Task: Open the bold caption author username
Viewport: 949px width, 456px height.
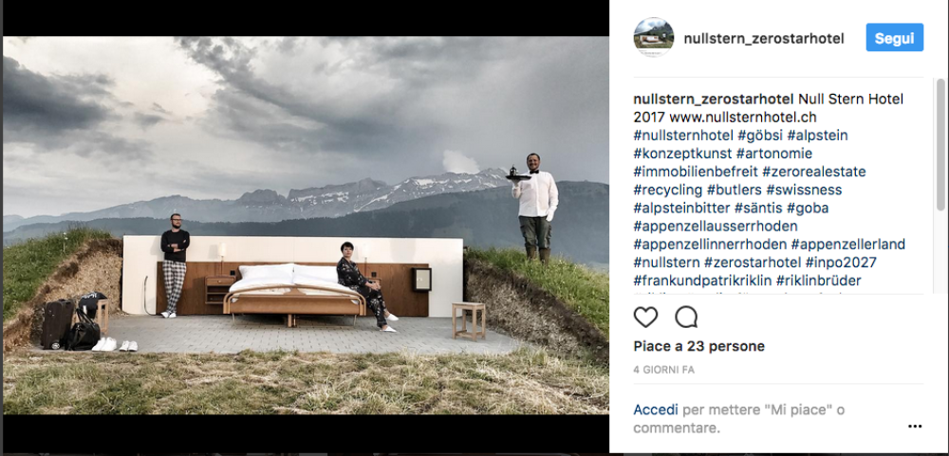Action: pyautogui.click(x=714, y=100)
